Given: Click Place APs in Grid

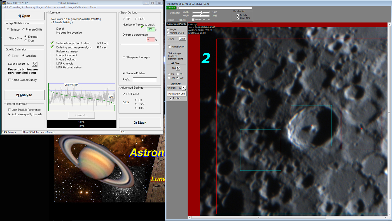Looking at the screenshot, I should coord(176,94).
